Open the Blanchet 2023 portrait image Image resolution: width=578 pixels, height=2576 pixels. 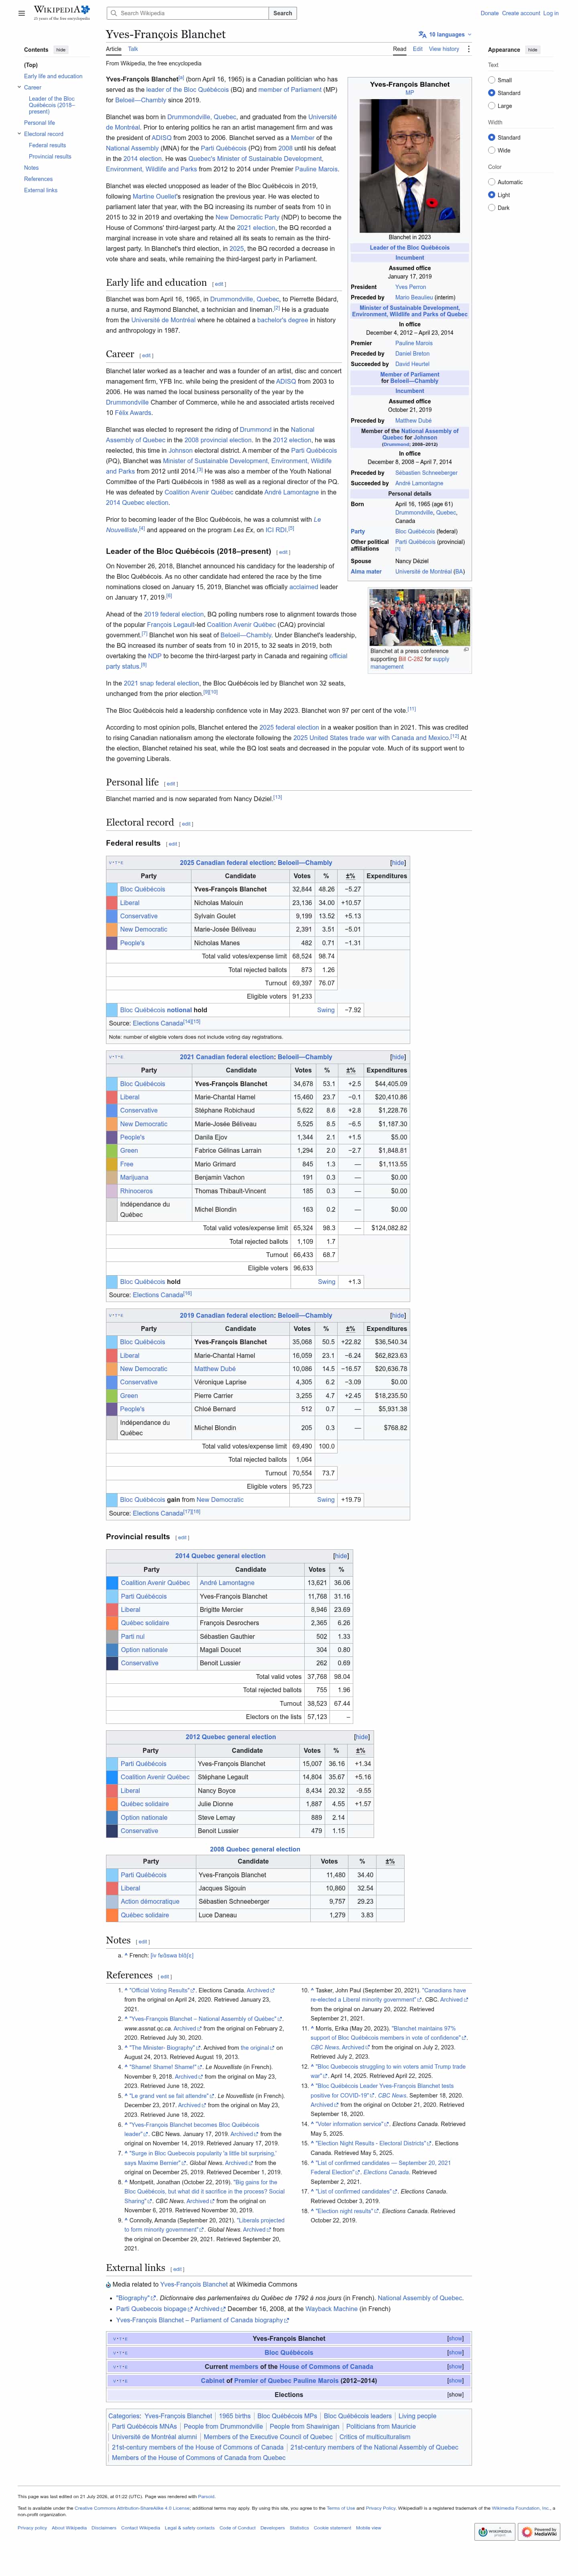(409, 166)
